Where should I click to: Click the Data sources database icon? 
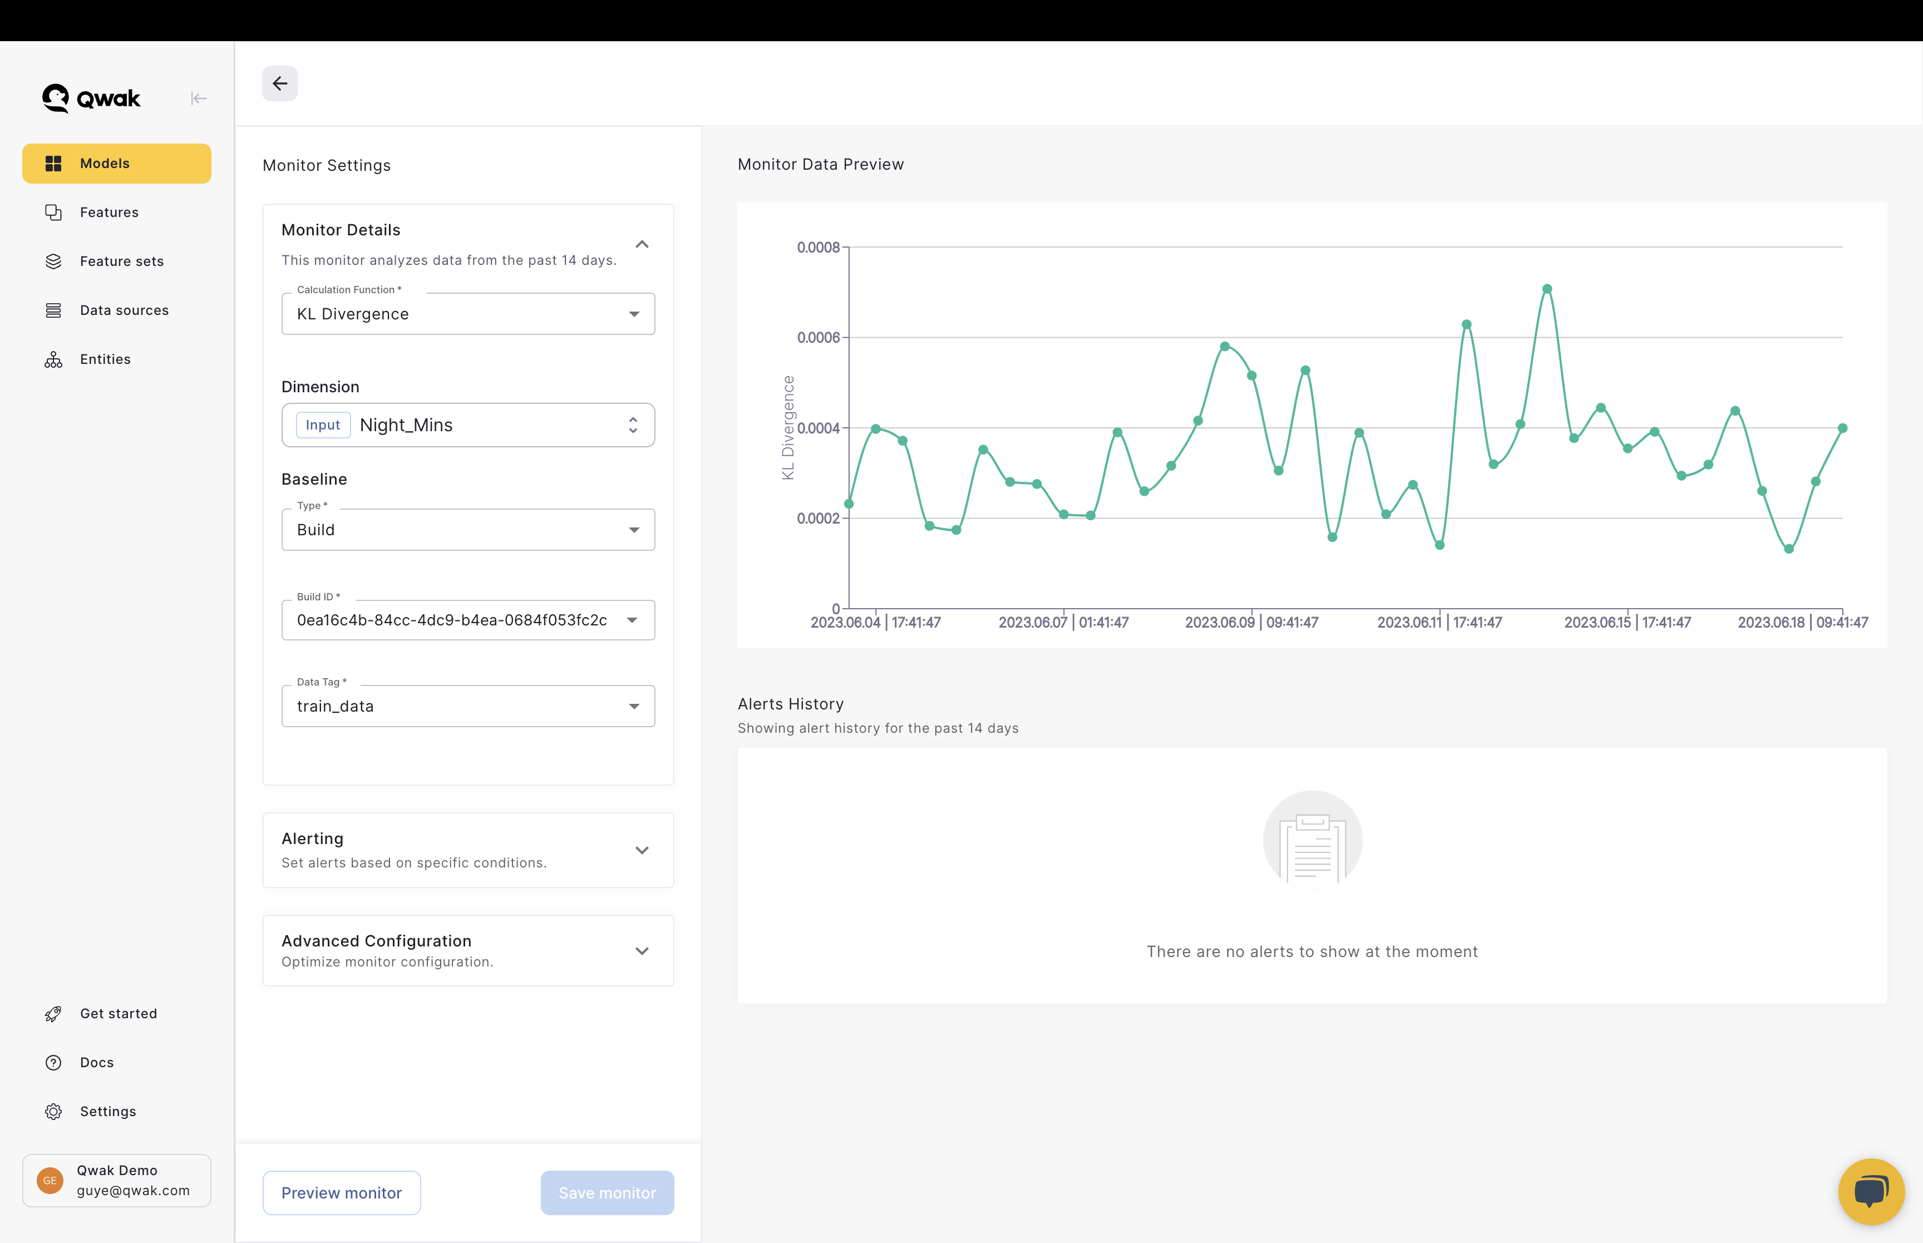click(x=53, y=310)
